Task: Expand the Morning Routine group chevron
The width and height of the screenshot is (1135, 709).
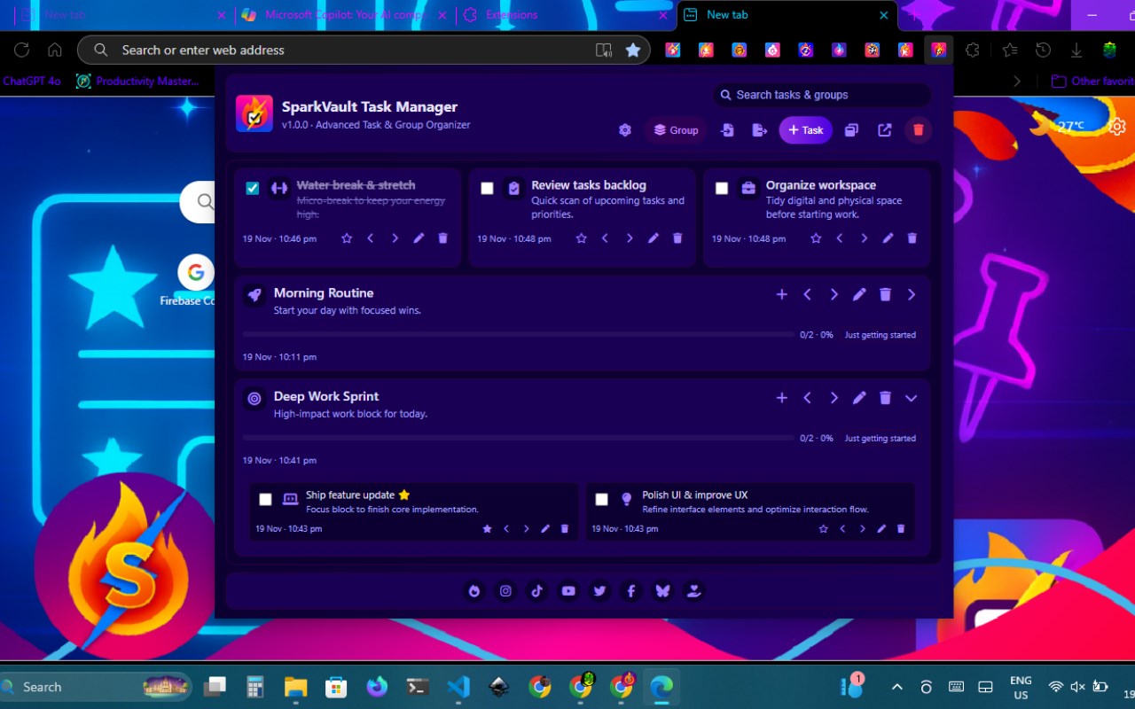Action: 911,294
